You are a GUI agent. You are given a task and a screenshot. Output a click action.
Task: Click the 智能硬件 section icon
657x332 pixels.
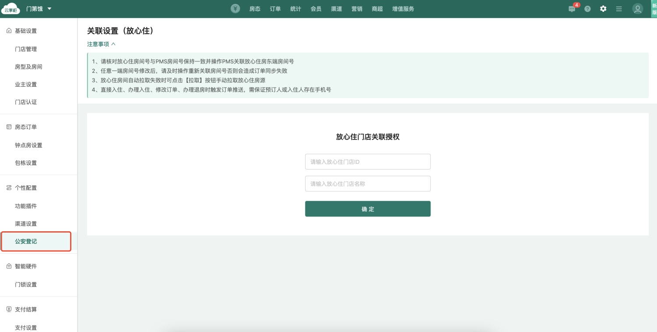click(x=9, y=266)
